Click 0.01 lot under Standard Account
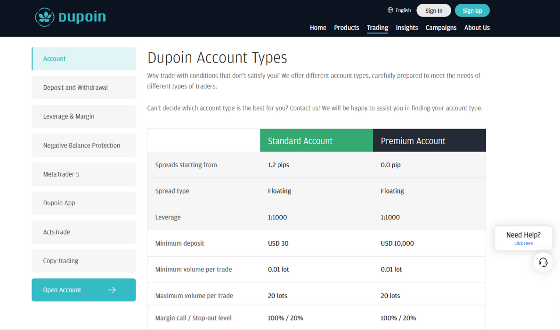560x330 pixels. [278, 270]
